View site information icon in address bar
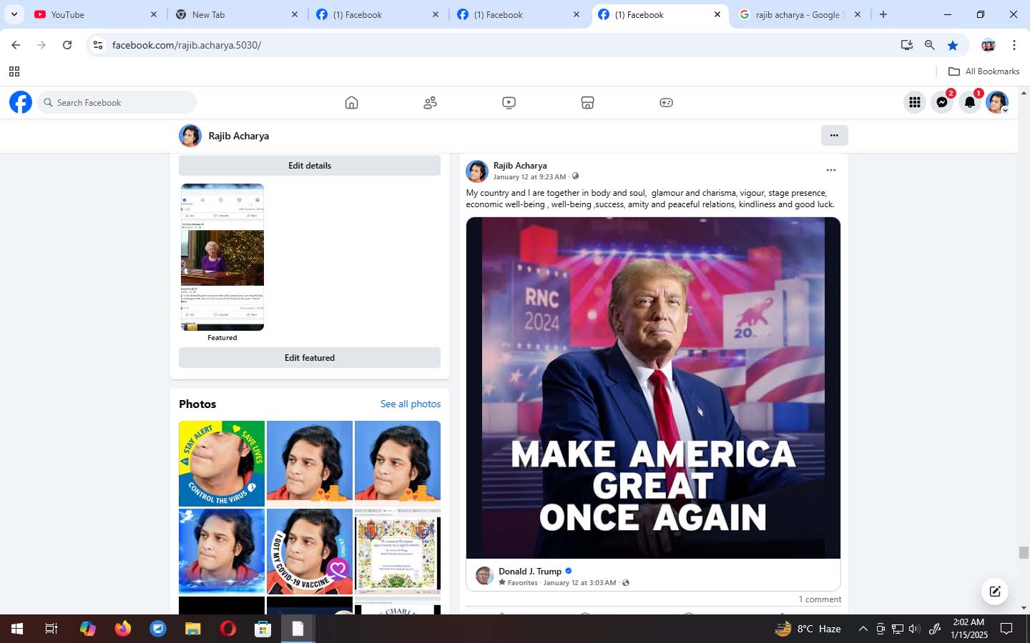1030x643 pixels. (98, 45)
